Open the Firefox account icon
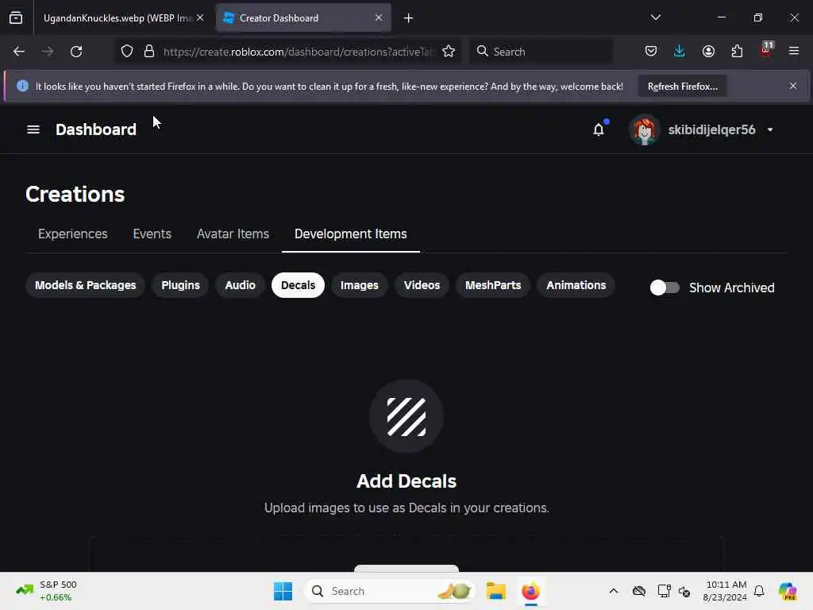The width and height of the screenshot is (813, 610). [708, 52]
